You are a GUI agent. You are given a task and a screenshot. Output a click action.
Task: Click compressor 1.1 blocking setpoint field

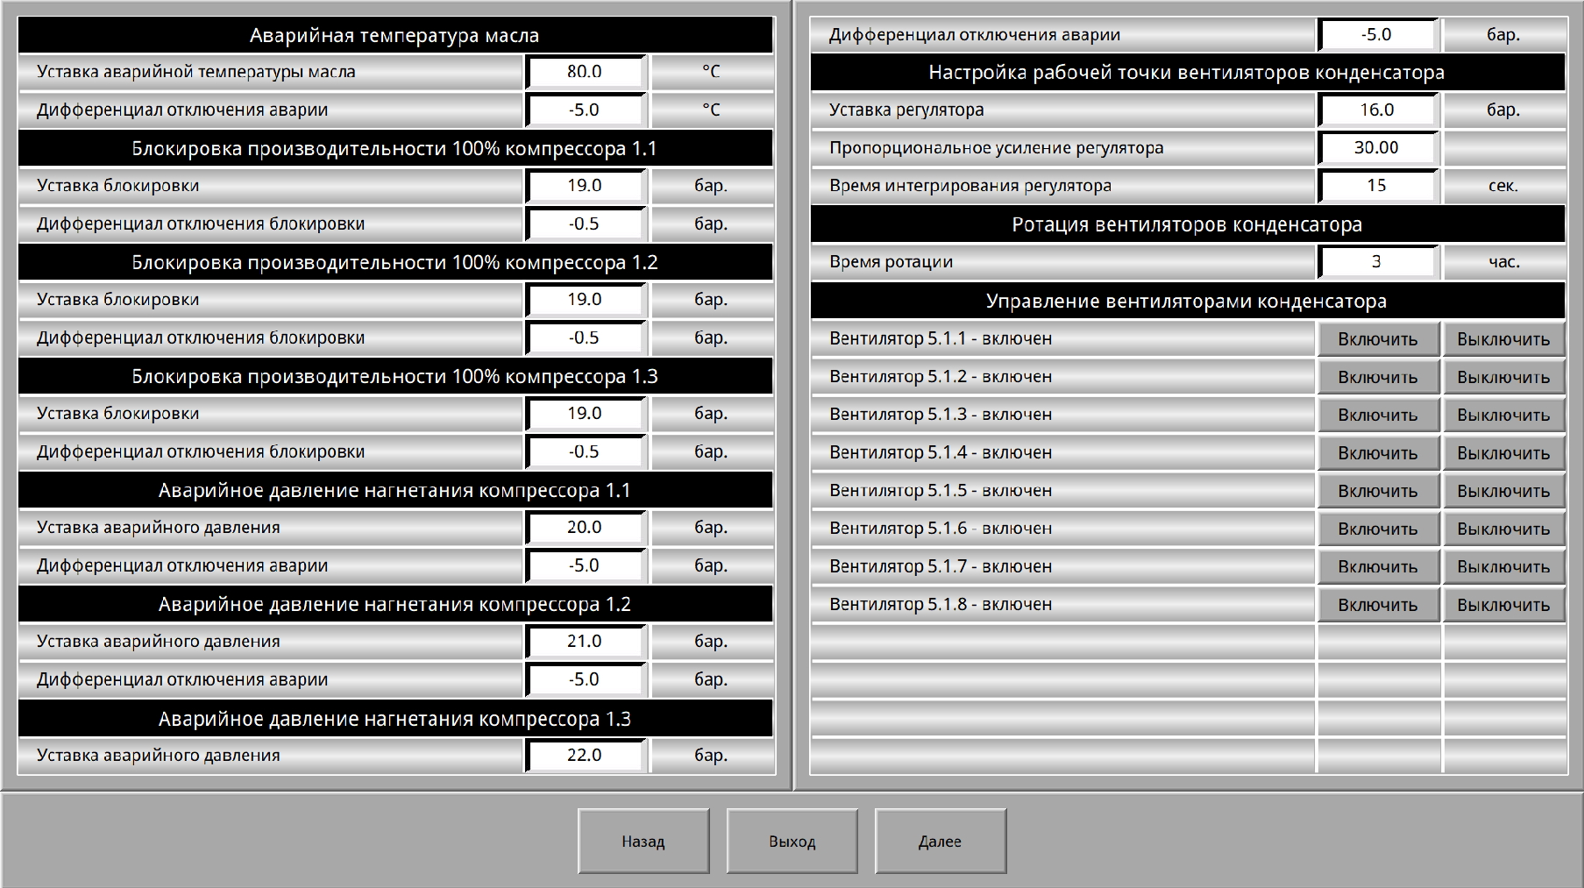tap(585, 186)
